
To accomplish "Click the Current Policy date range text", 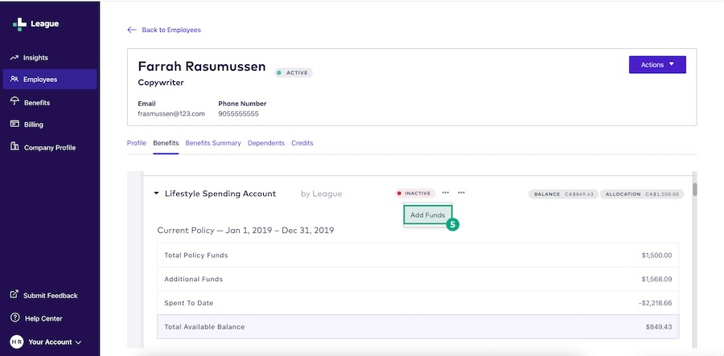I will (x=245, y=230).
